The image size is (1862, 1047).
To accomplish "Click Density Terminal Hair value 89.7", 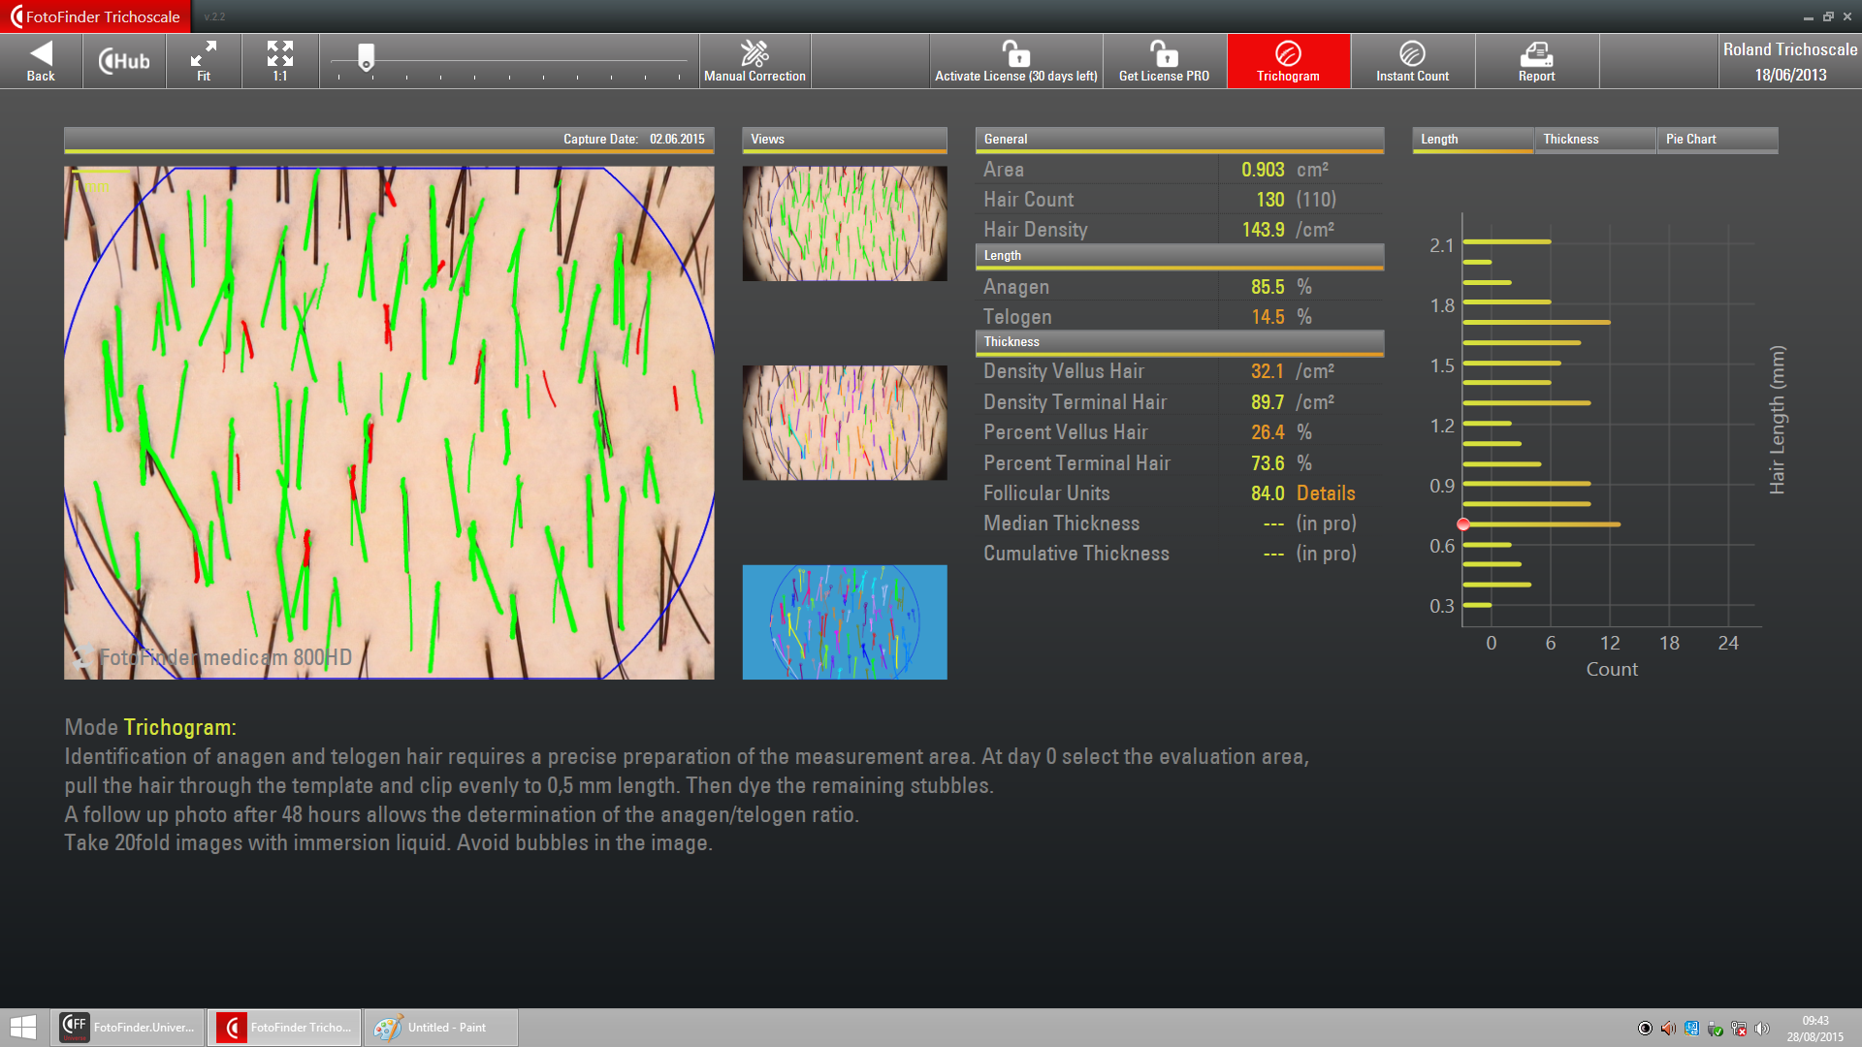I will [x=1268, y=402].
